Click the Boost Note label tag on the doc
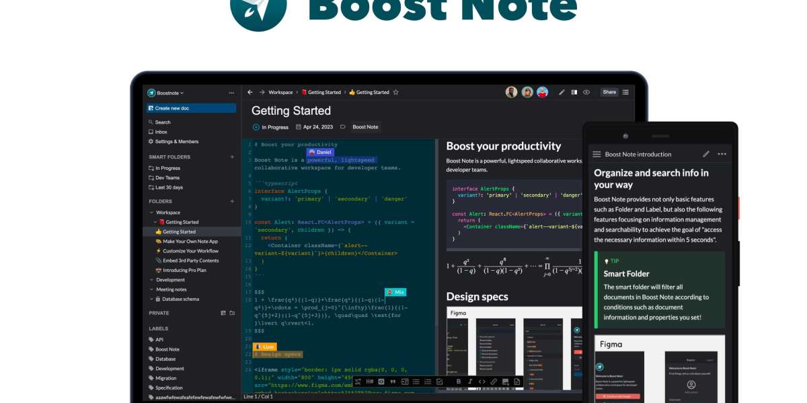807x403 pixels. [365, 127]
